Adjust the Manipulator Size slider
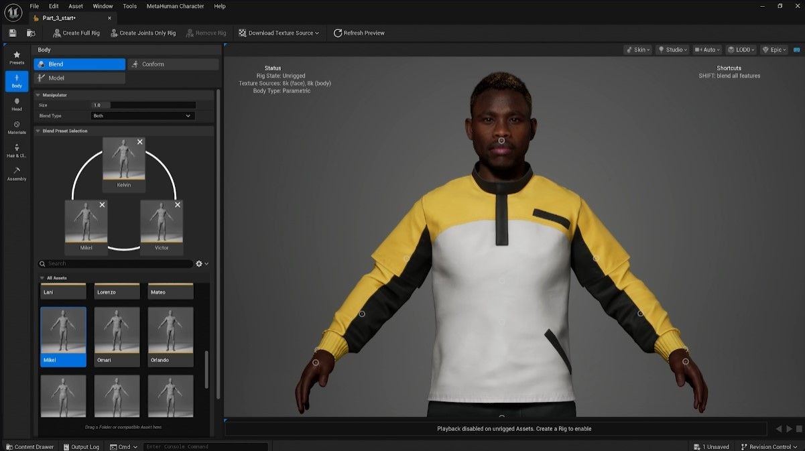805x451 pixels. (x=143, y=105)
